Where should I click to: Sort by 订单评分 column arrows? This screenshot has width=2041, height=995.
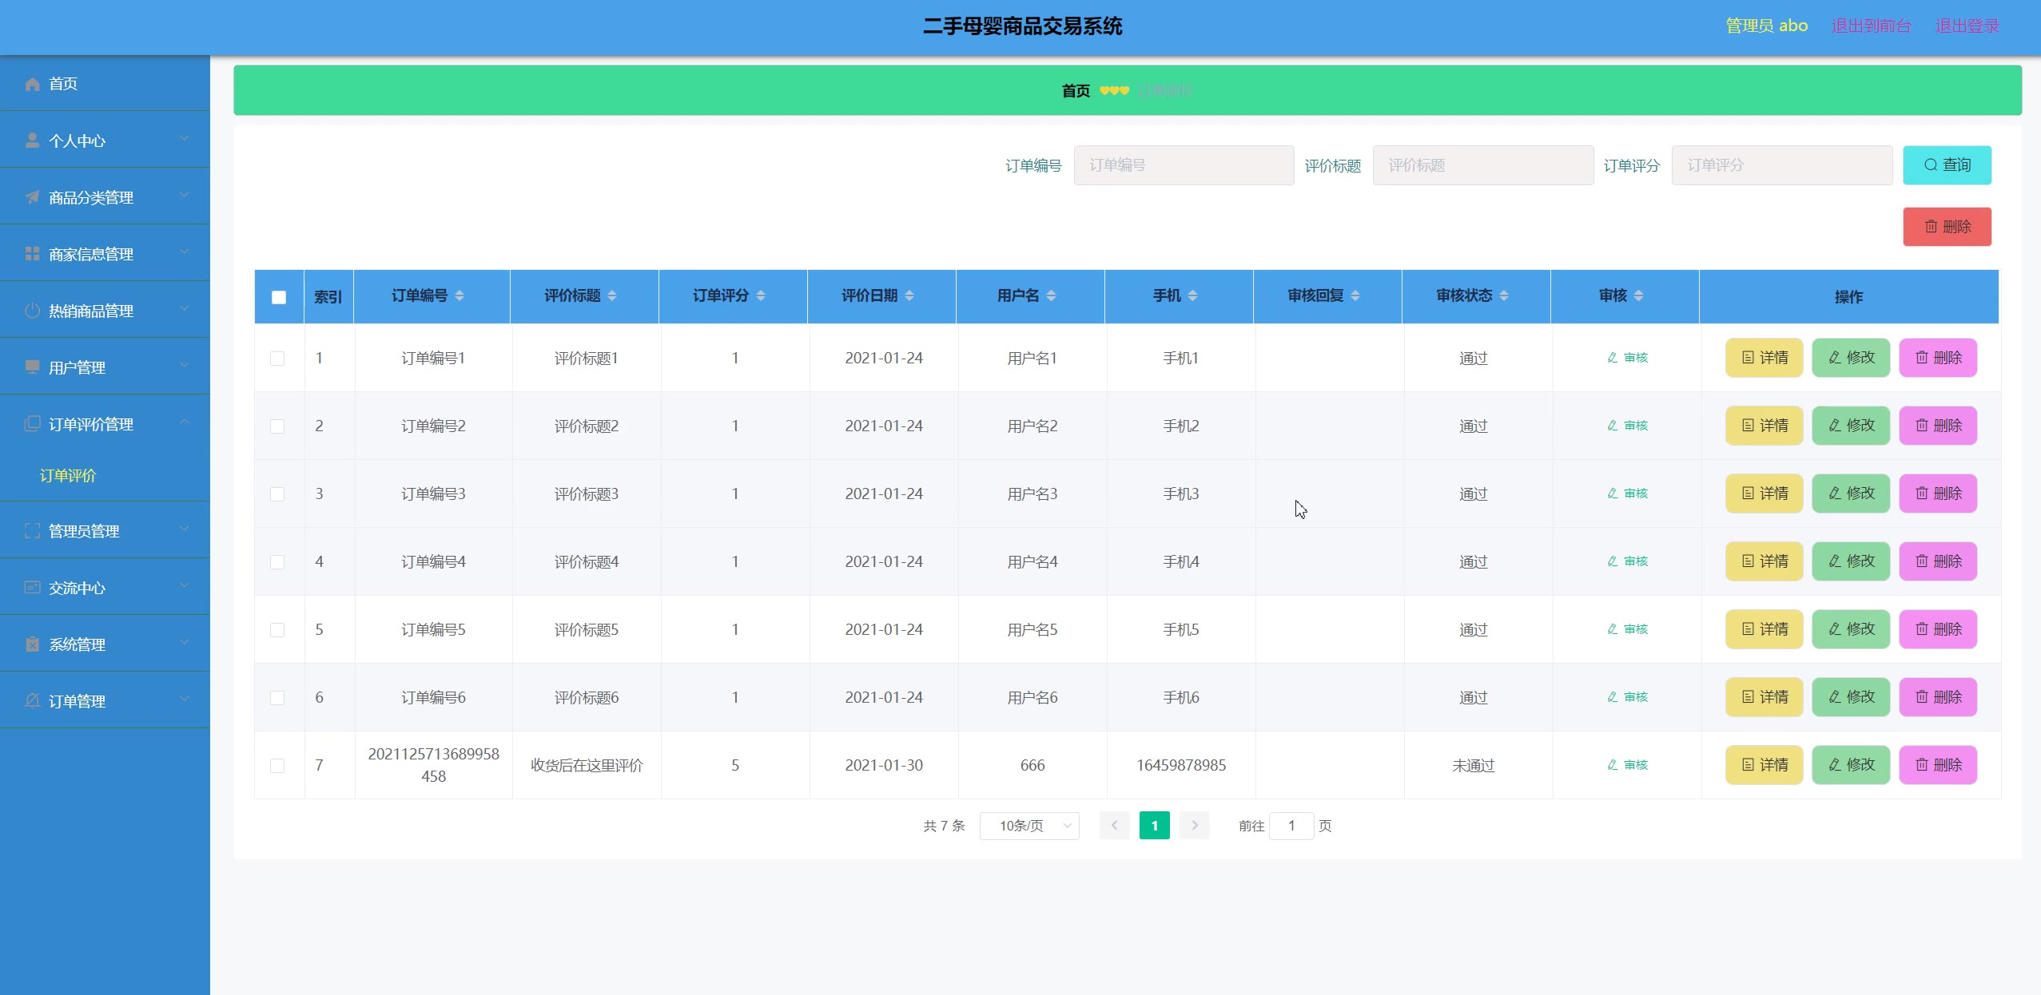point(761,296)
